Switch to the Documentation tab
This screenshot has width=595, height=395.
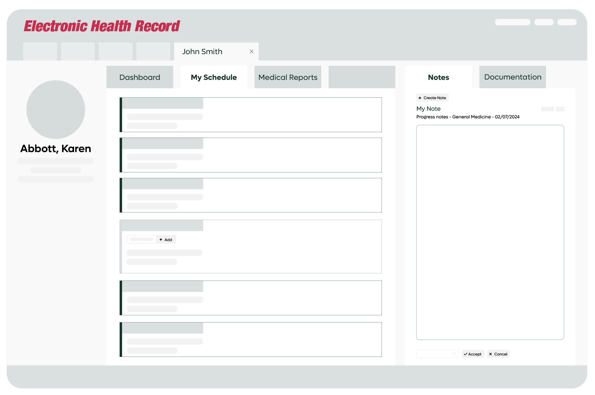coord(513,77)
